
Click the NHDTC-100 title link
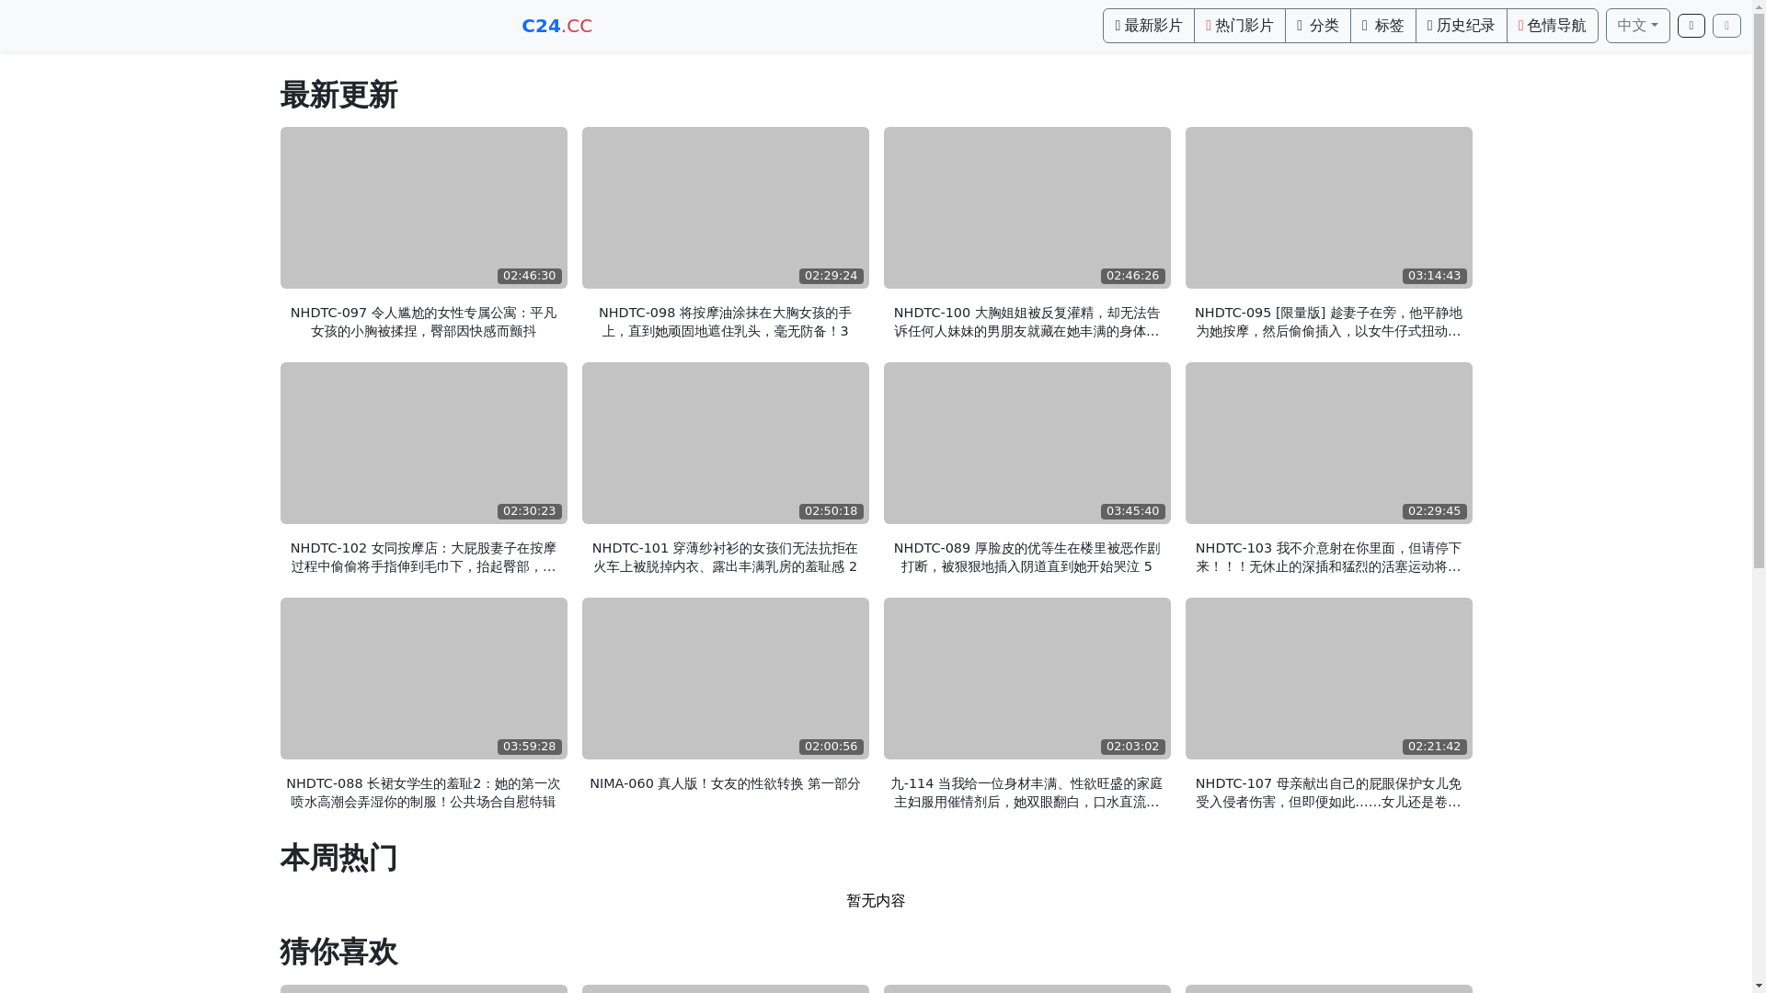(1027, 322)
